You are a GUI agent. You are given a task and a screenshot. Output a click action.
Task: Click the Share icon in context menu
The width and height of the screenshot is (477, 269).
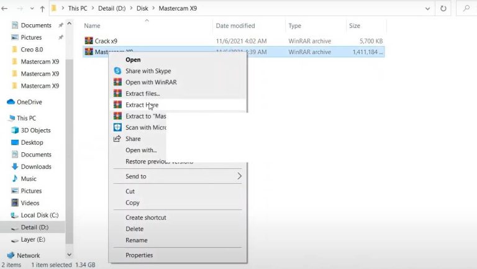[117, 139]
